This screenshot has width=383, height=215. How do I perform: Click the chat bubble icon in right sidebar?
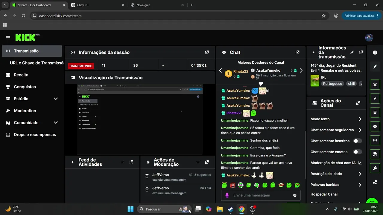pyautogui.click(x=375, y=127)
